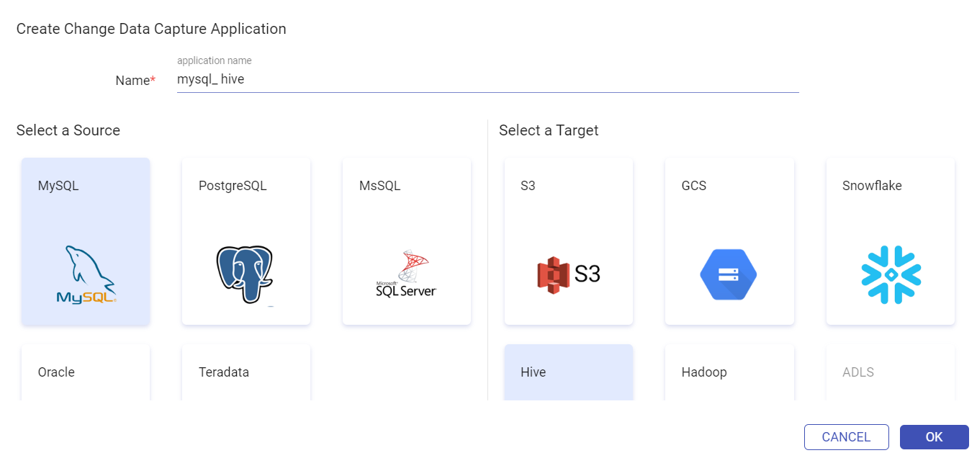Screen dimensions: 977x458
Task: Confirm with the OK button
Action: pos(935,437)
